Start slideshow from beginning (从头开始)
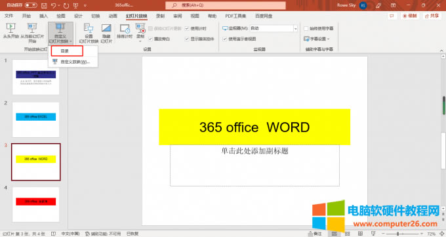Screen dimensions: 446x237 tap(10, 31)
